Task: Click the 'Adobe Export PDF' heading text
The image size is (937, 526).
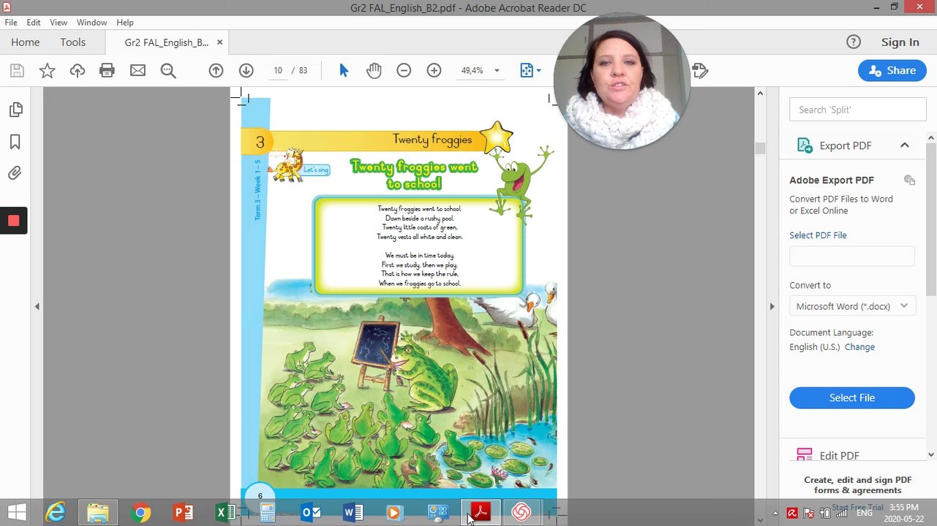Action: (832, 180)
